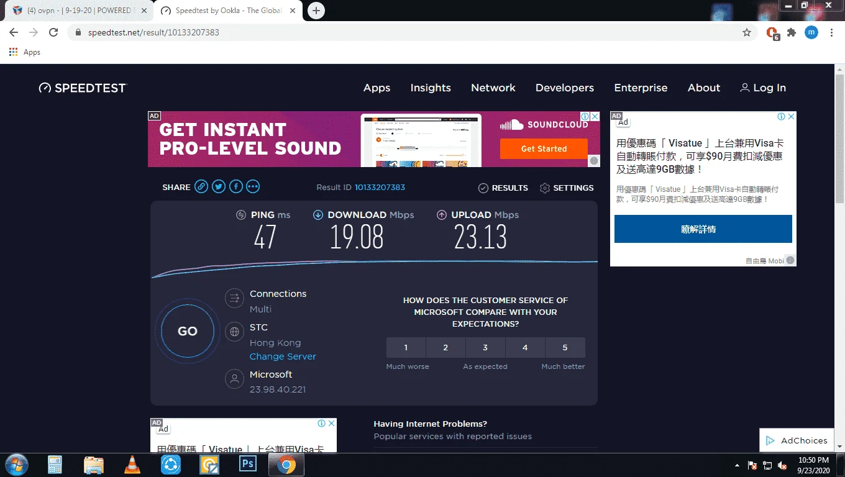Open Apps bookmarks shortcut
This screenshot has width=845, height=477.
[25, 52]
